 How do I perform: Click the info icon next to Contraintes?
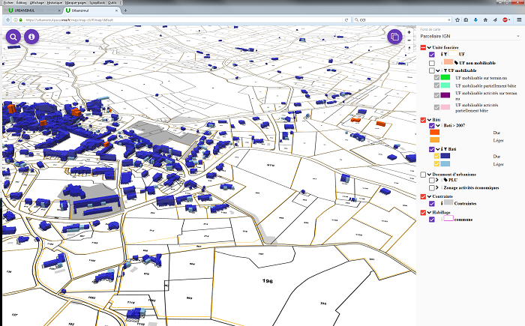tap(441, 203)
